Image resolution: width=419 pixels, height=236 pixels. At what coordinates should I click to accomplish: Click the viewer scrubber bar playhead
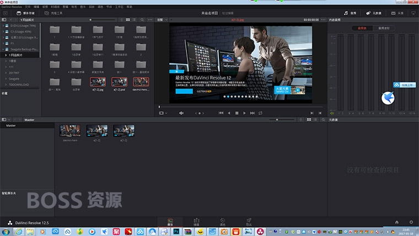click(x=159, y=107)
